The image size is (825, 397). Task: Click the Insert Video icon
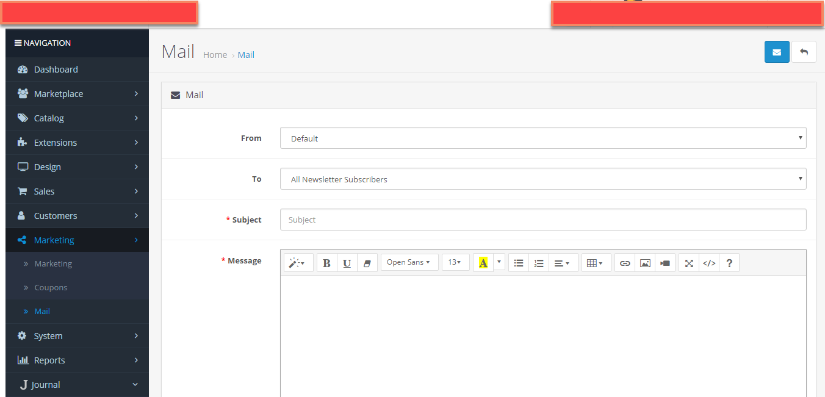coord(665,263)
